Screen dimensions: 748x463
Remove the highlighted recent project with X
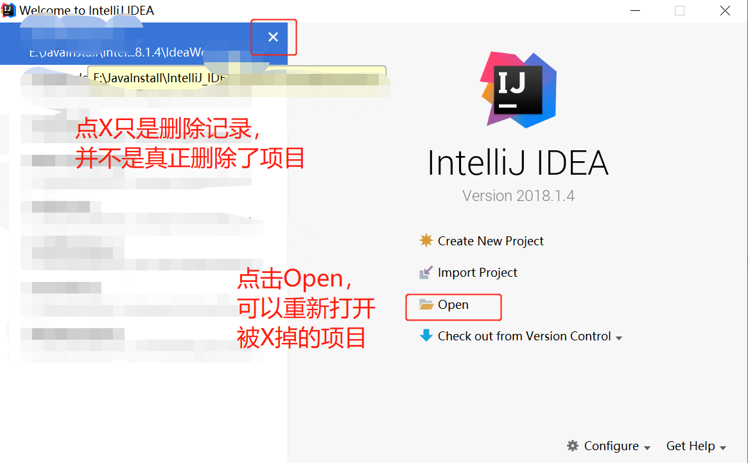273,37
